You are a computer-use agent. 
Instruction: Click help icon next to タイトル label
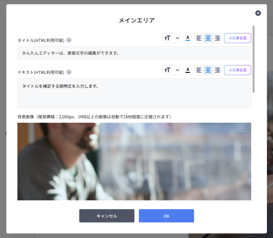pyautogui.click(x=69, y=40)
